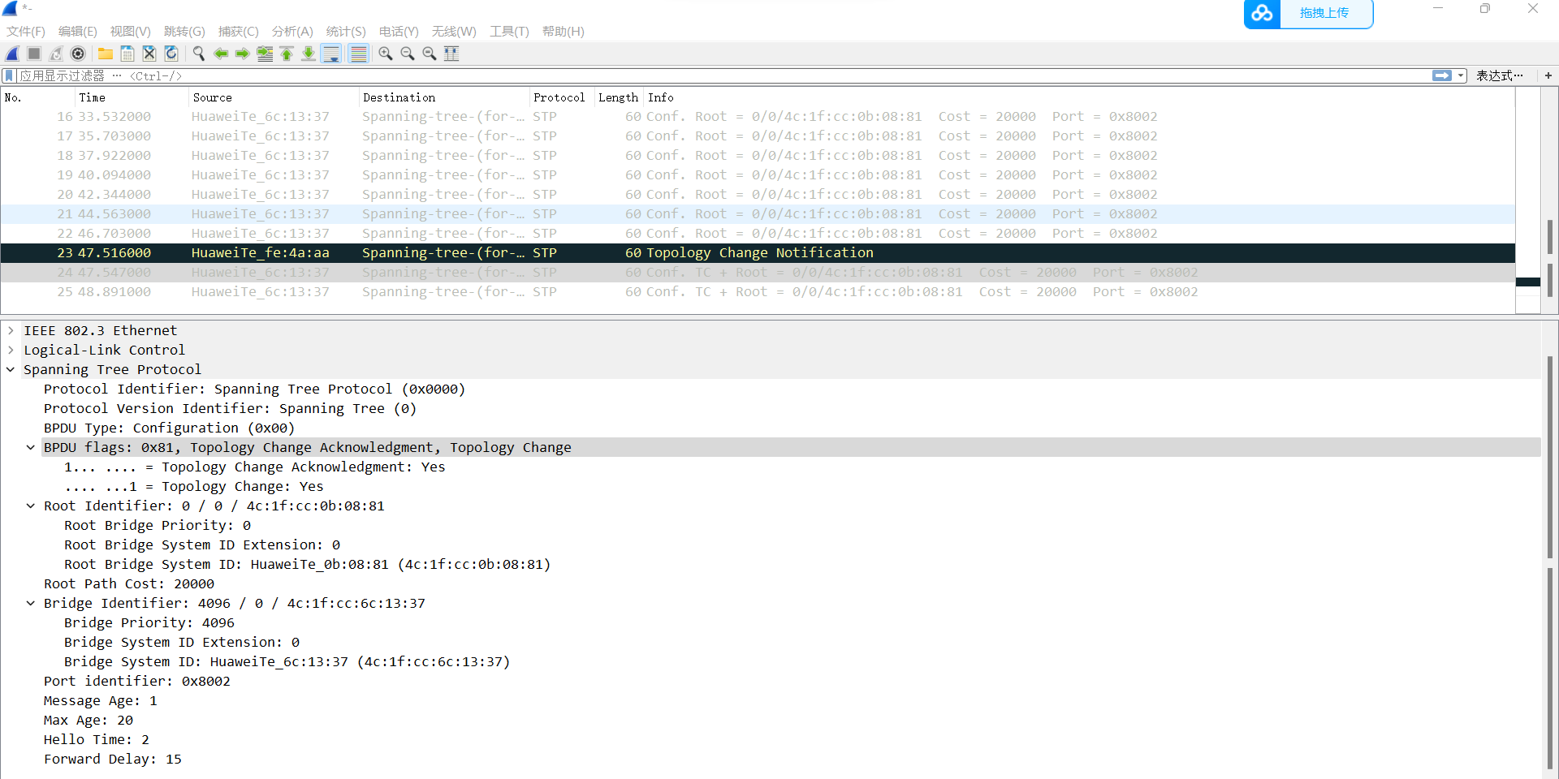
Task: Sort packets by the Info column header
Action: [x=1079, y=97]
